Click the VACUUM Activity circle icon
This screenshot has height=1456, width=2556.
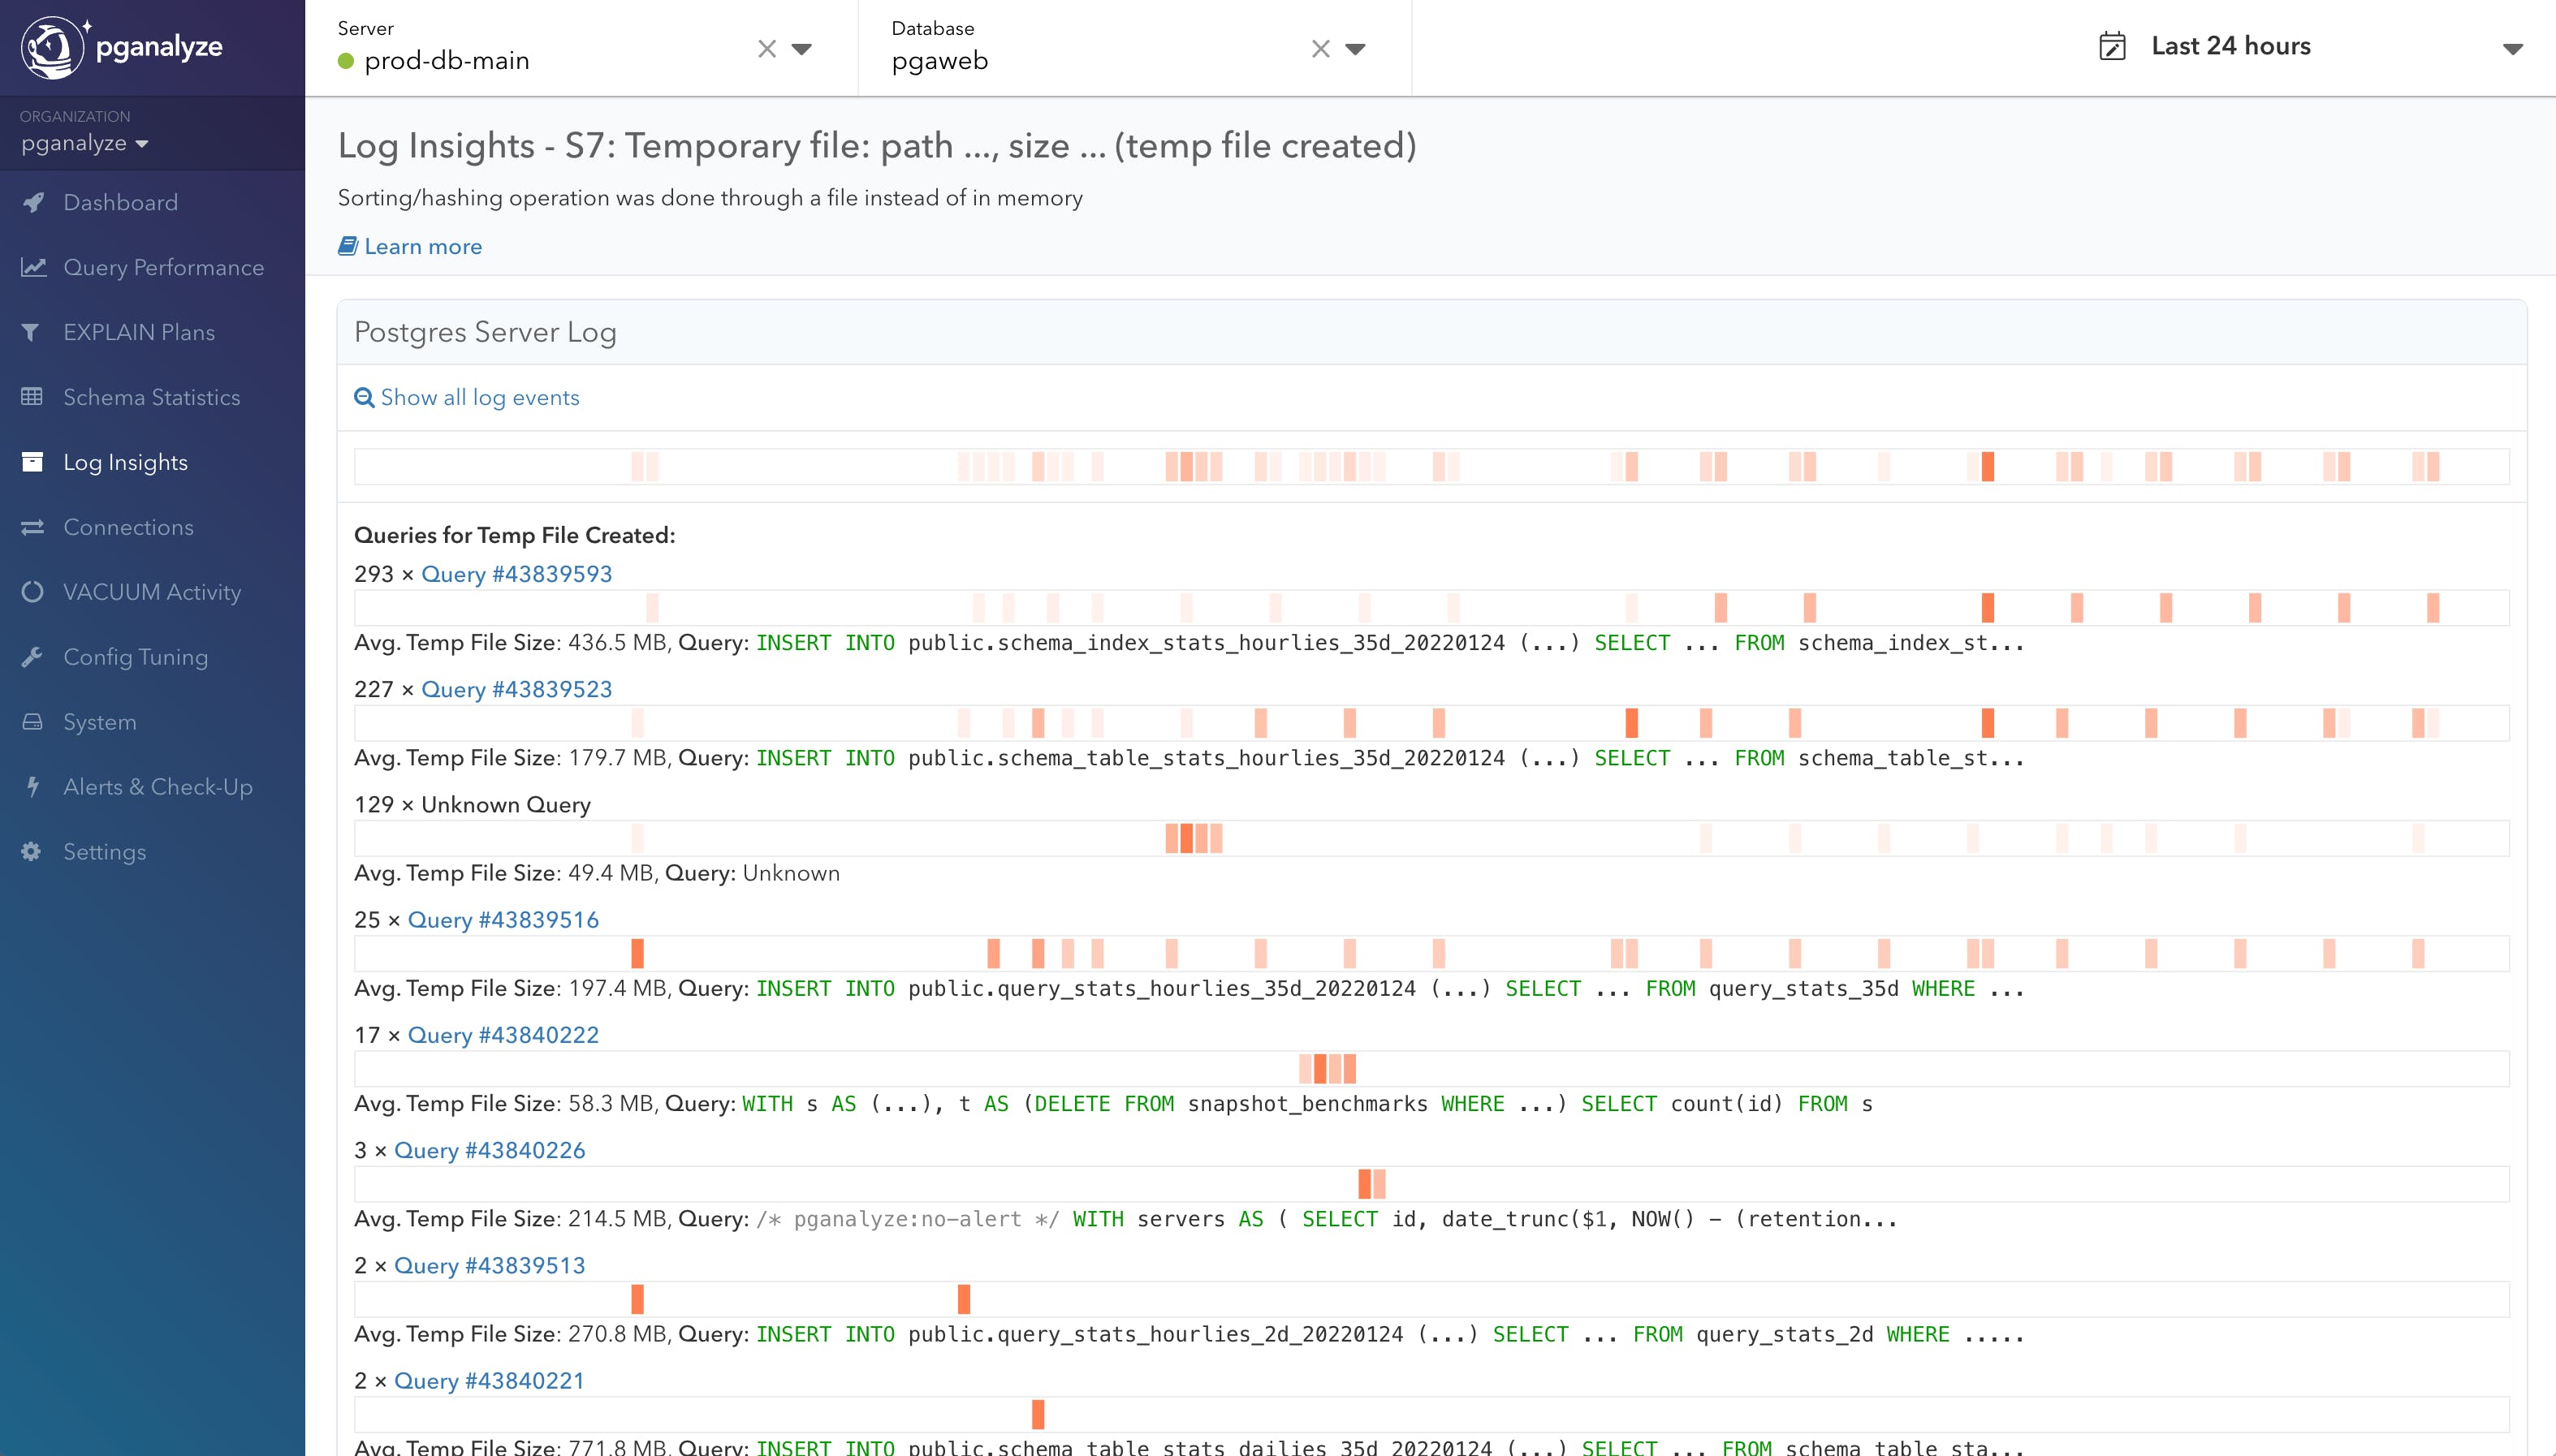click(x=32, y=592)
